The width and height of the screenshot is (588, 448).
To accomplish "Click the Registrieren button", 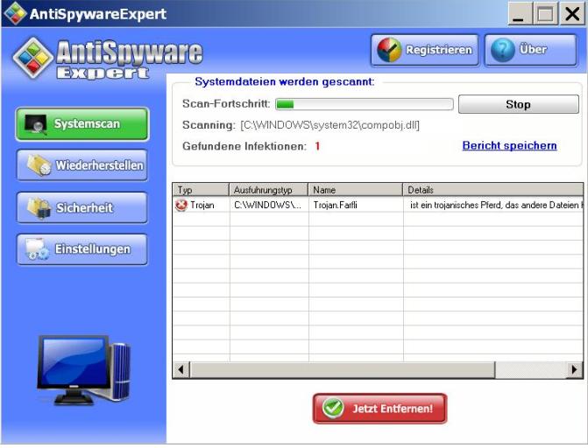I will click(425, 50).
